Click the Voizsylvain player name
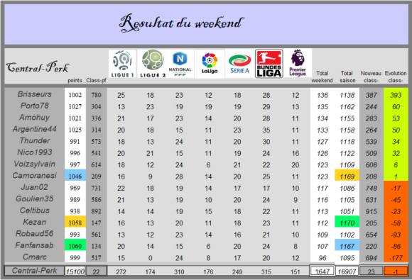Viewport: 412px width, 280px height. [34, 164]
